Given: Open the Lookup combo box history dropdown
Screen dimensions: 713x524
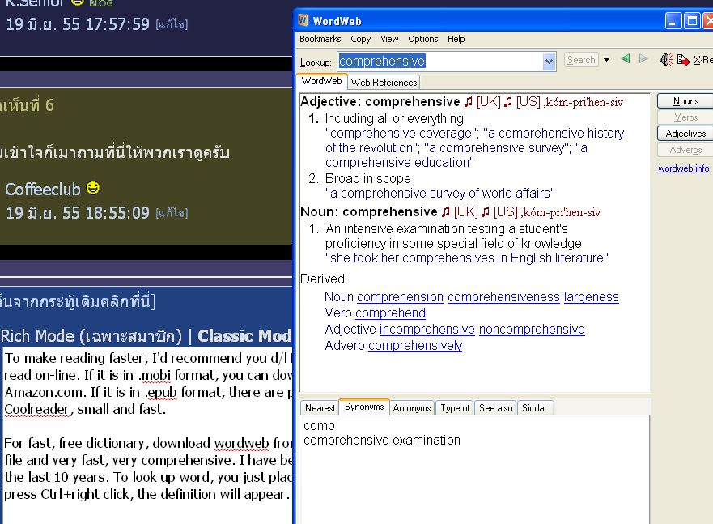Looking at the screenshot, I should pos(549,62).
